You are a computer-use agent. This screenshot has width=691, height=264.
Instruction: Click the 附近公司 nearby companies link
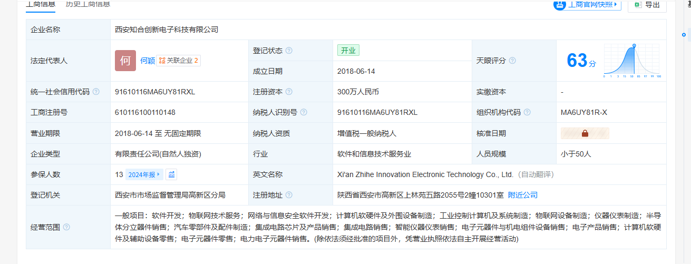(523, 195)
